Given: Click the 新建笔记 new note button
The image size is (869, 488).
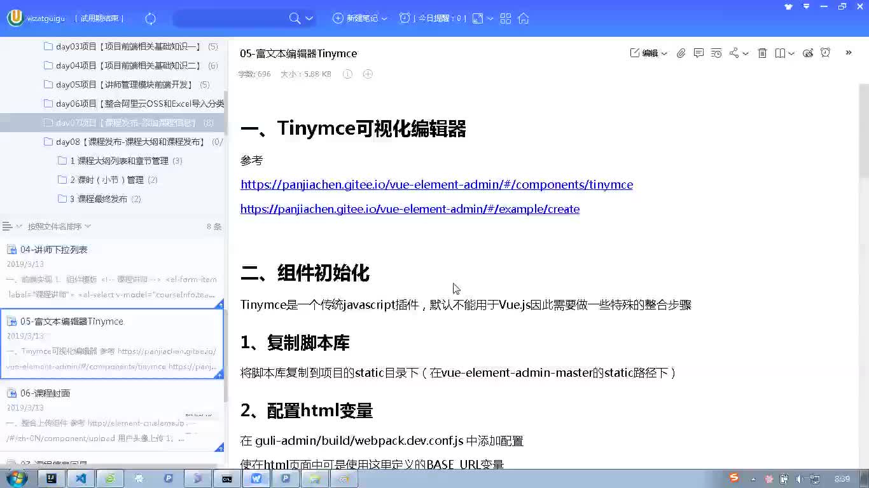Looking at the screenshot, I should (x=356, y=18).
